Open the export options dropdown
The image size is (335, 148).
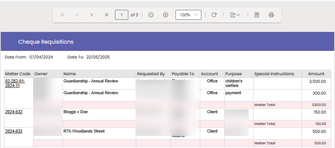[x=235, y=15]
